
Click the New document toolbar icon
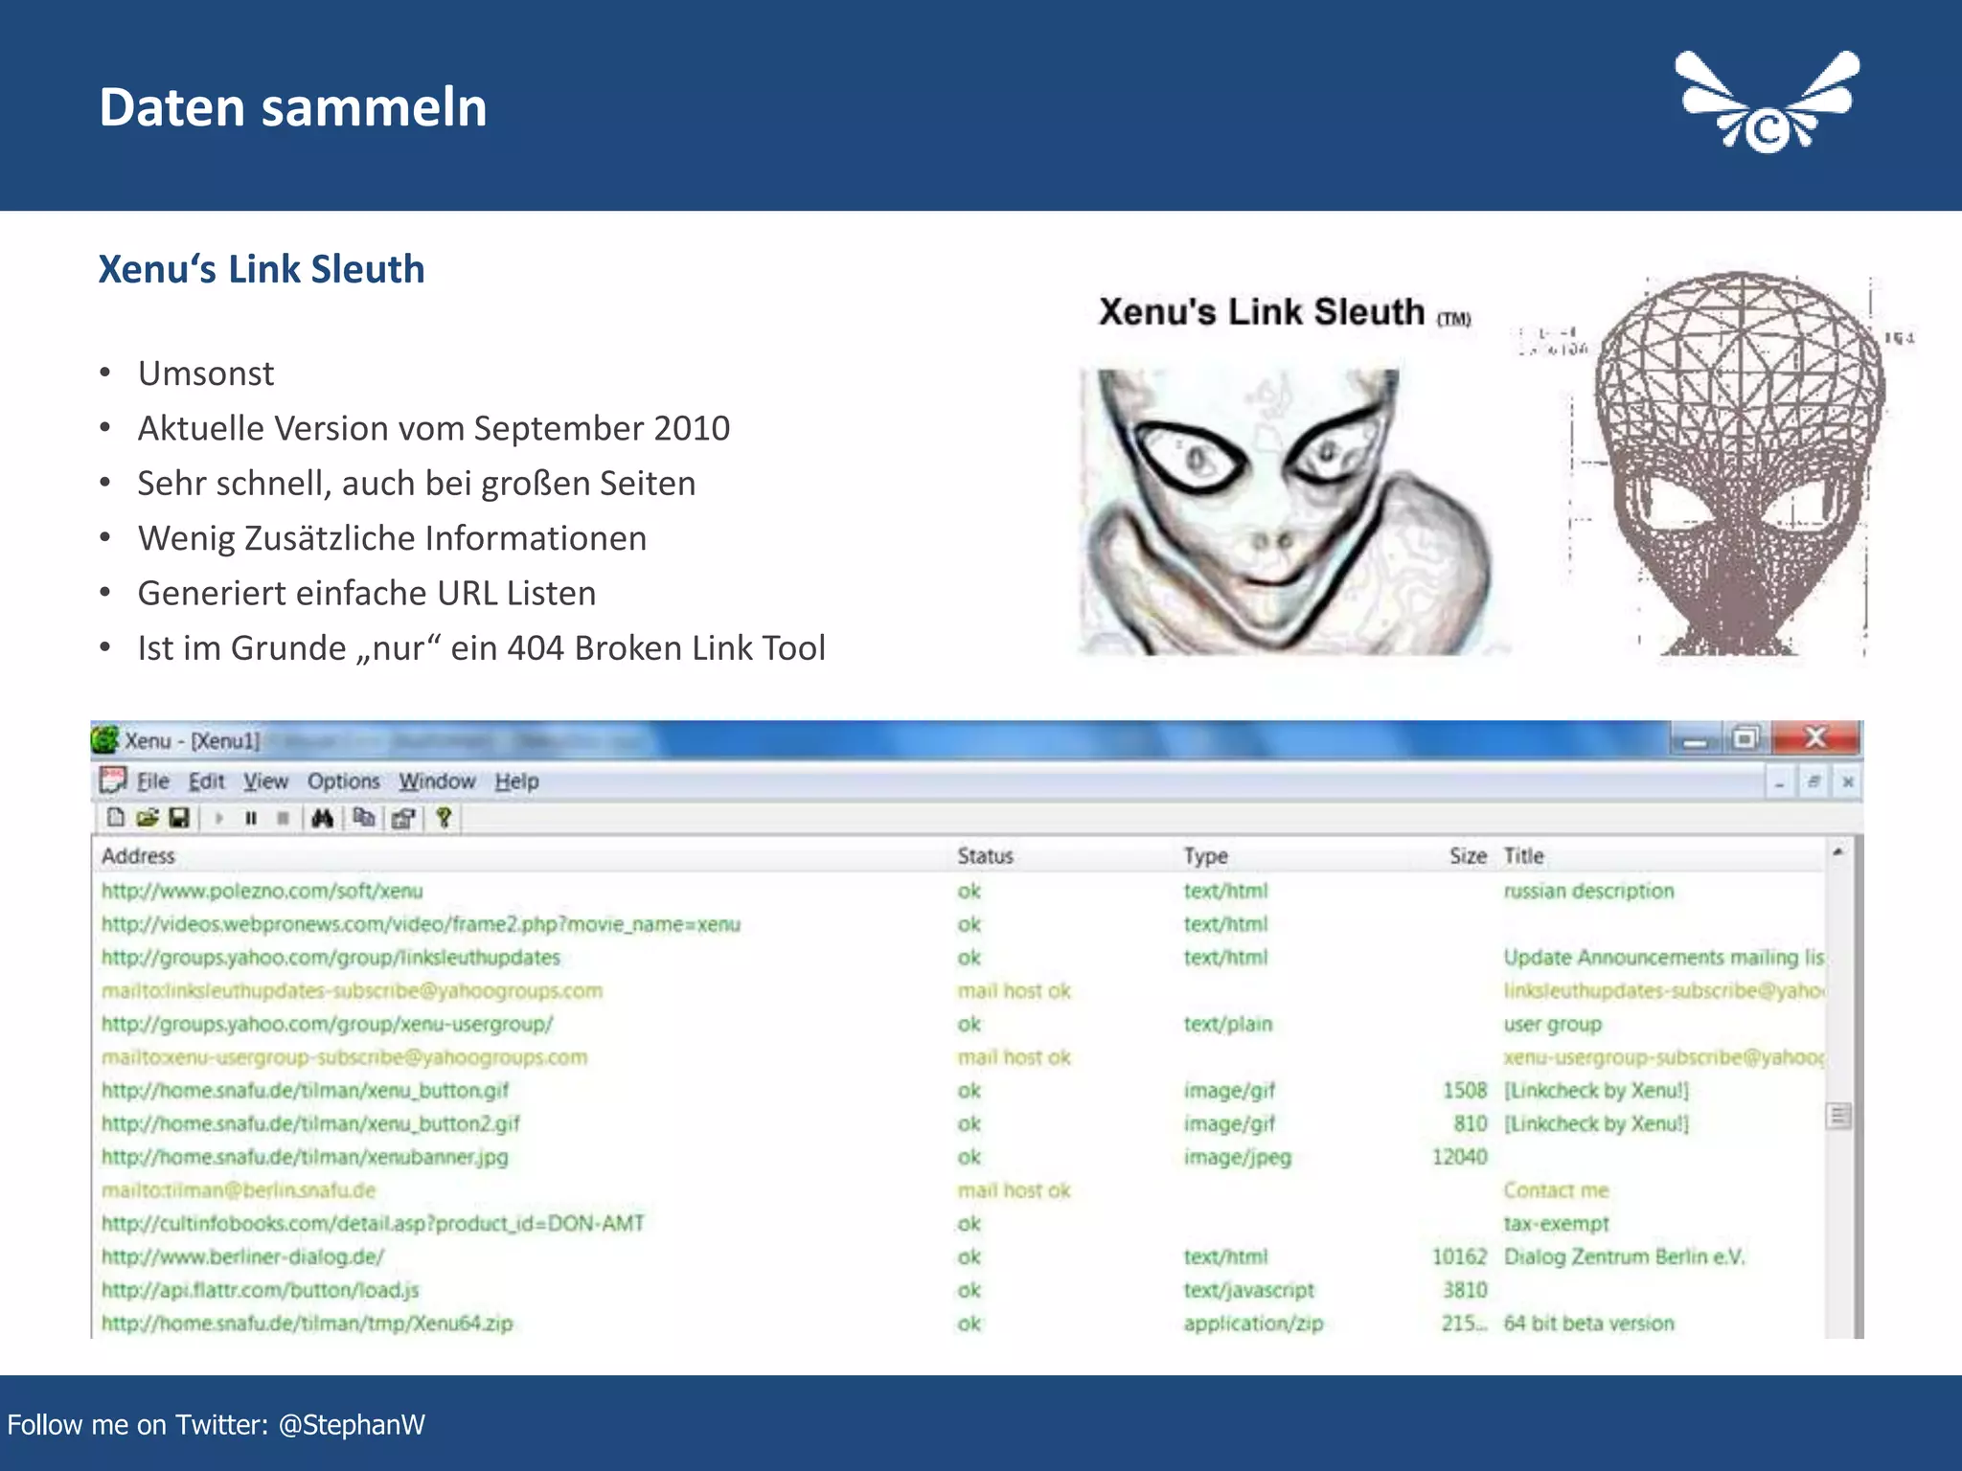coord(116,817)
